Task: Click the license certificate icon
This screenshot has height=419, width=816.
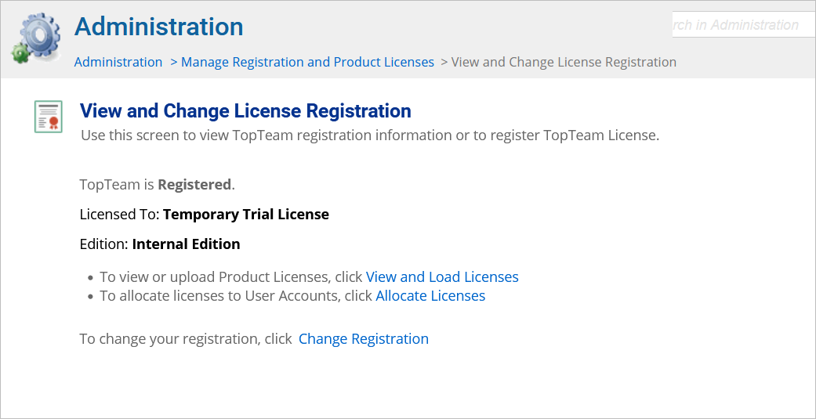Action: (49, 117)
